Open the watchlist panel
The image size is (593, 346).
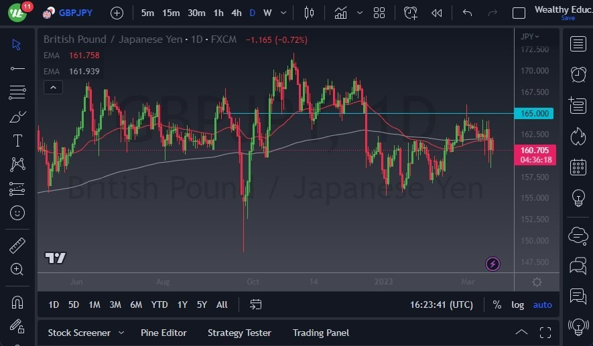pyautogui.click(x=578, y=44)
